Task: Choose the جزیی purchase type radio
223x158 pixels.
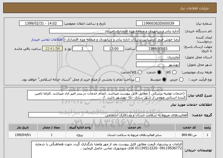Action: pyautogui.click(x=181, y=79)
